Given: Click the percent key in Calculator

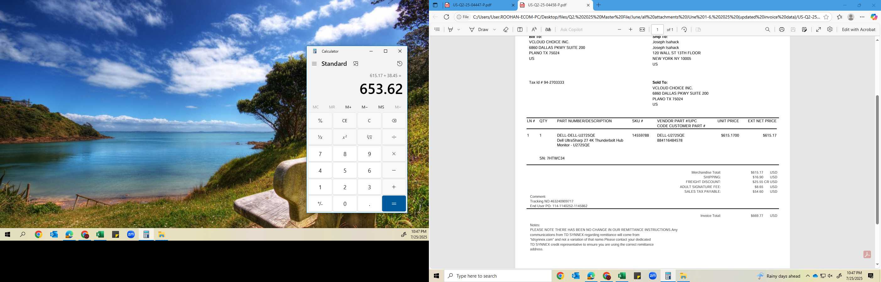Looking at the screenshot, I should pos(320,121).
